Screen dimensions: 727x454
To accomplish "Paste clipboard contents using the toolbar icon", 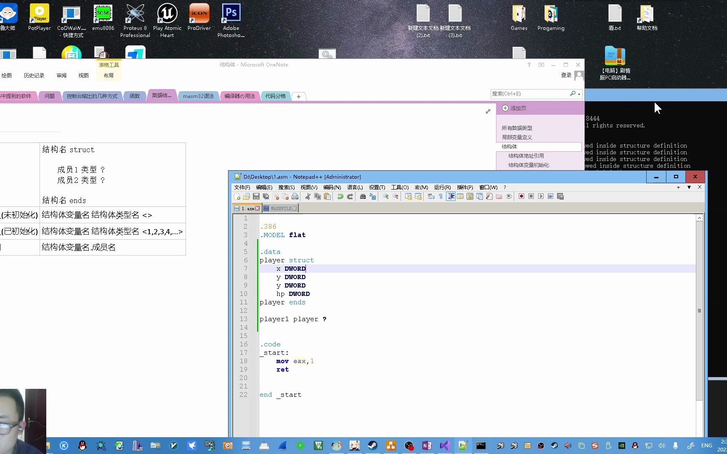I will tap(328, 196).
